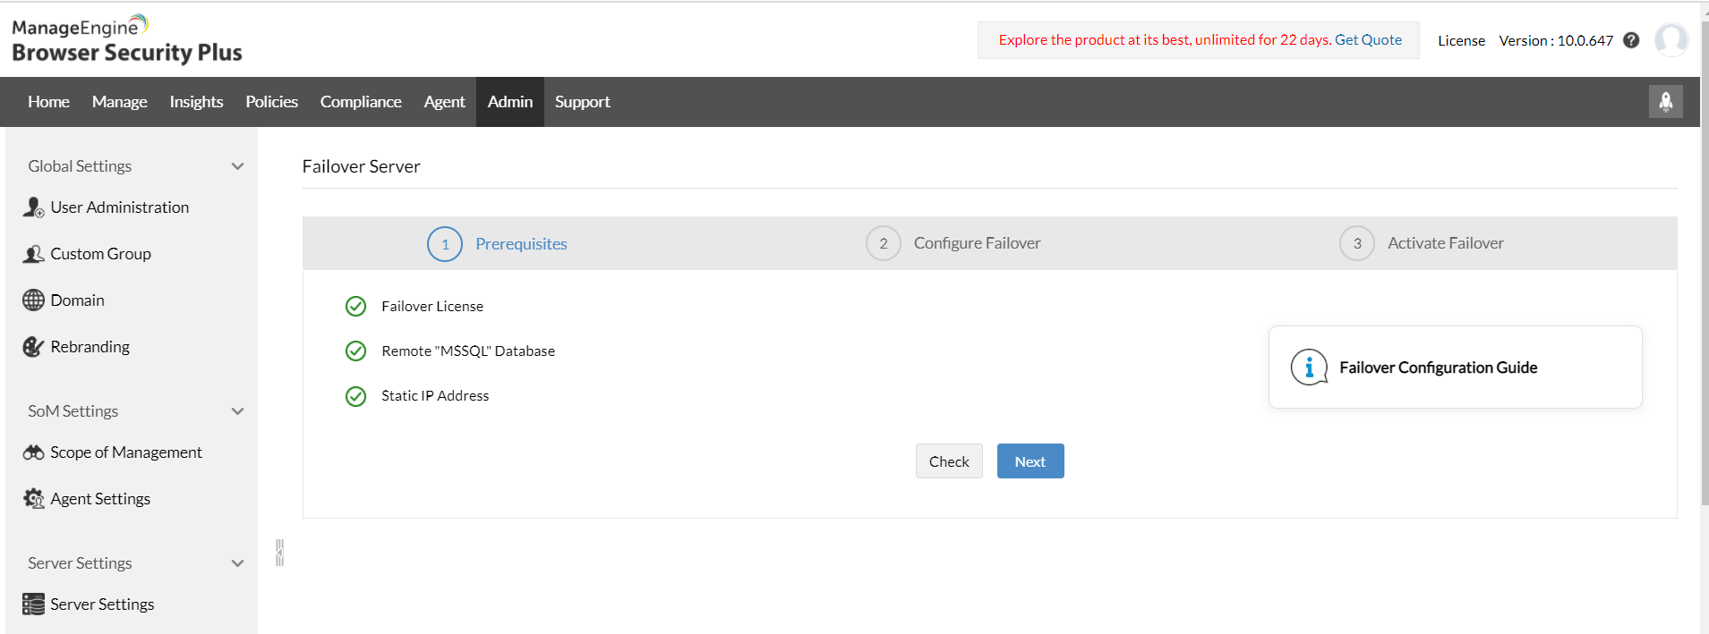
Task: Click the Rebranding palette icon
Action: [33, 347]
